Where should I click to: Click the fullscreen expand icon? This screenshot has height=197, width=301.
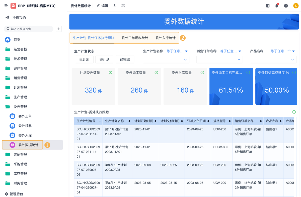click(123, 6)
